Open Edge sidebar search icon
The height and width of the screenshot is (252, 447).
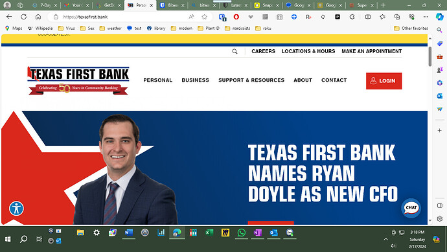440,30
